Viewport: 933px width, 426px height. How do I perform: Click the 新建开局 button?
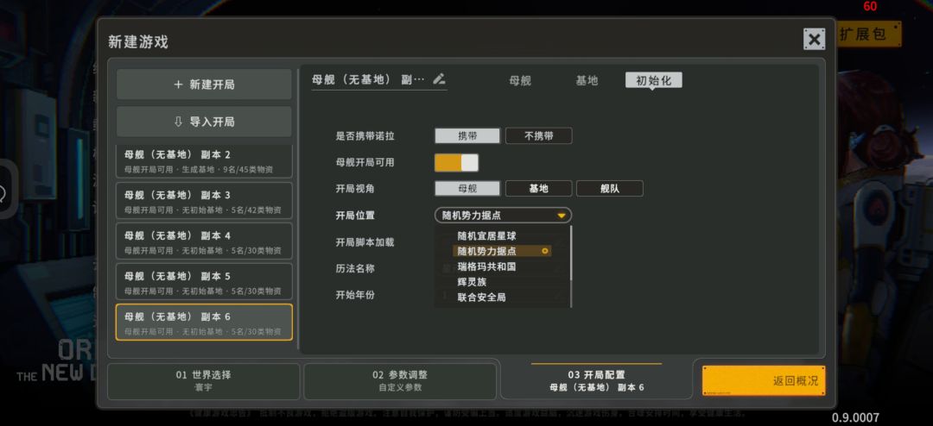[204, 85]
